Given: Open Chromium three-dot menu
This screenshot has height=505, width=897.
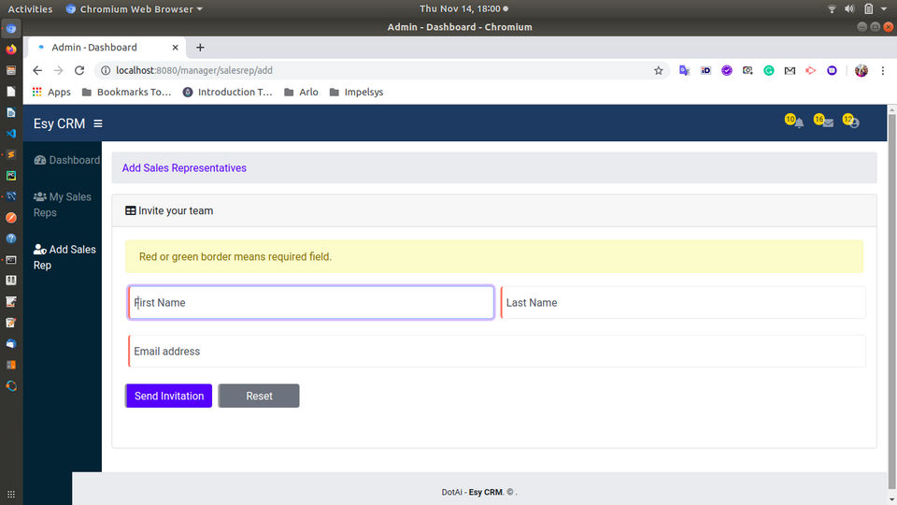Looking at the screenshot, I should coord(883,70).
